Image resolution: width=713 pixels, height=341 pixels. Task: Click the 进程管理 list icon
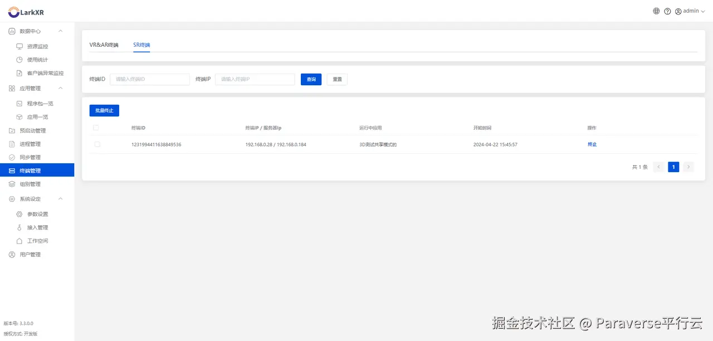[x=12, y=144]
